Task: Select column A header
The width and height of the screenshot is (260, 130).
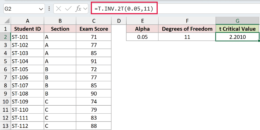Action: tap(27, 21)
